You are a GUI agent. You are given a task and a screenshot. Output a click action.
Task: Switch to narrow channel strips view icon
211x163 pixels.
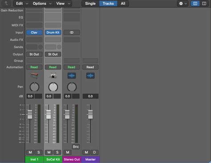[x=195, y=4]
